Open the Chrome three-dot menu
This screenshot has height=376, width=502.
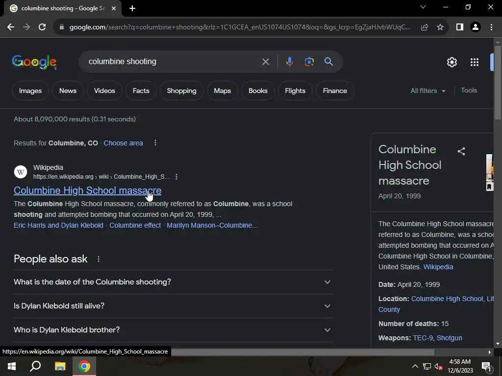click(491, 27)
